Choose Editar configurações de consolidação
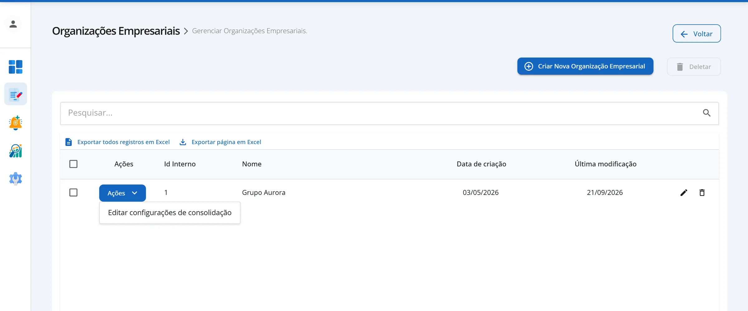The image size is (748, 311). [x=170, y=213]
